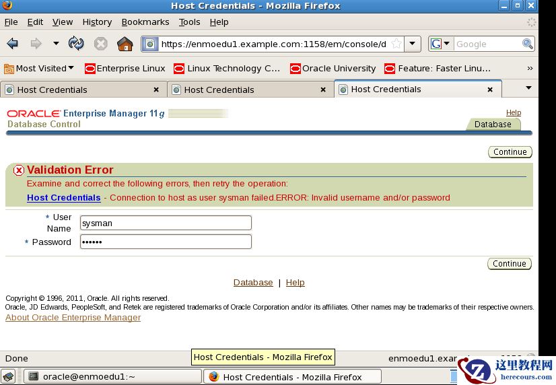Open the View menu
Viewport: 556px width, 385px height.
pos(63,22)
